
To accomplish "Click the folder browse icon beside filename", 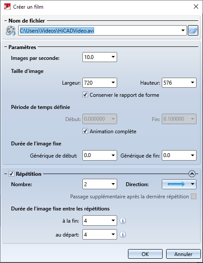I will click(193, 30).
